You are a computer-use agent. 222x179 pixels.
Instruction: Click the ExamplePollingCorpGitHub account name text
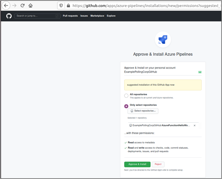(x=140, y=72)
